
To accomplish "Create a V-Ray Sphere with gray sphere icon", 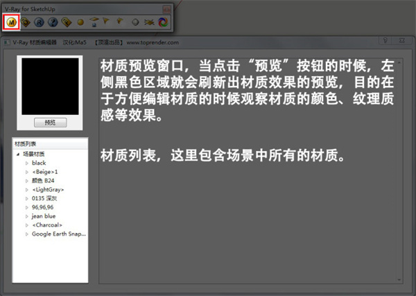I will (135, 22).
